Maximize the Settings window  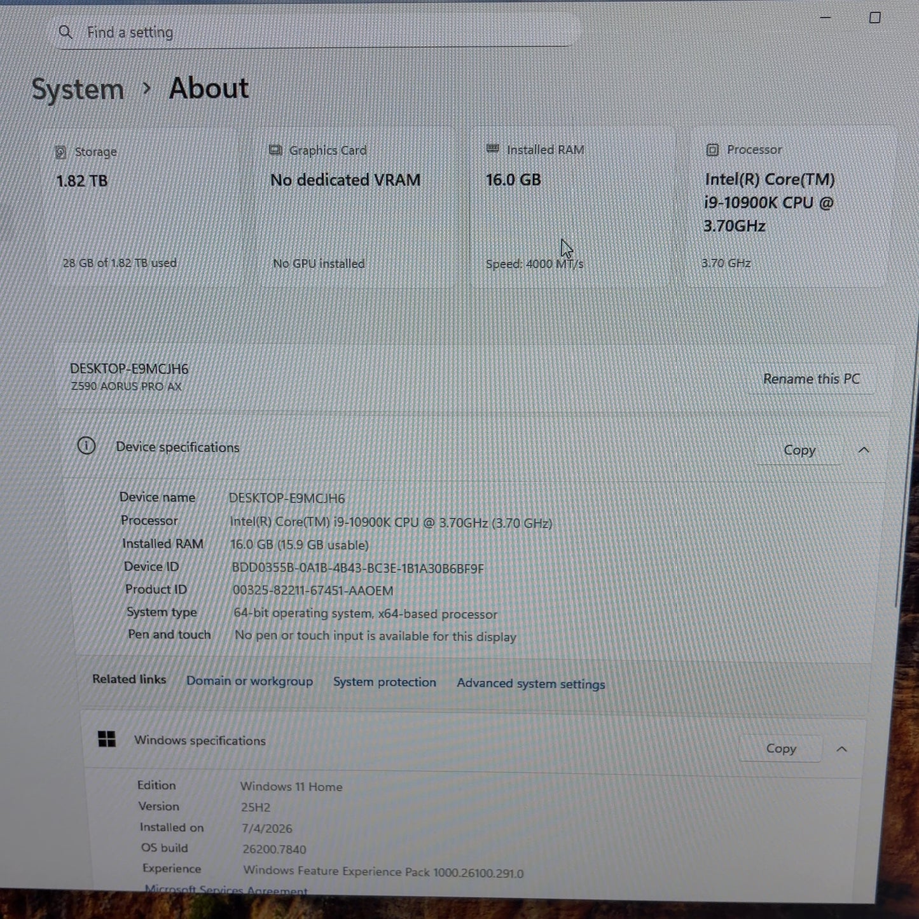[875, 18]
